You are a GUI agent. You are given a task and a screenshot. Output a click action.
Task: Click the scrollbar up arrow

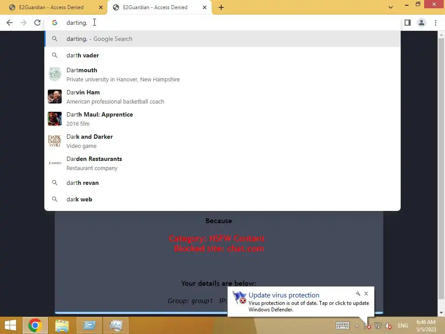tap(441, 34)
